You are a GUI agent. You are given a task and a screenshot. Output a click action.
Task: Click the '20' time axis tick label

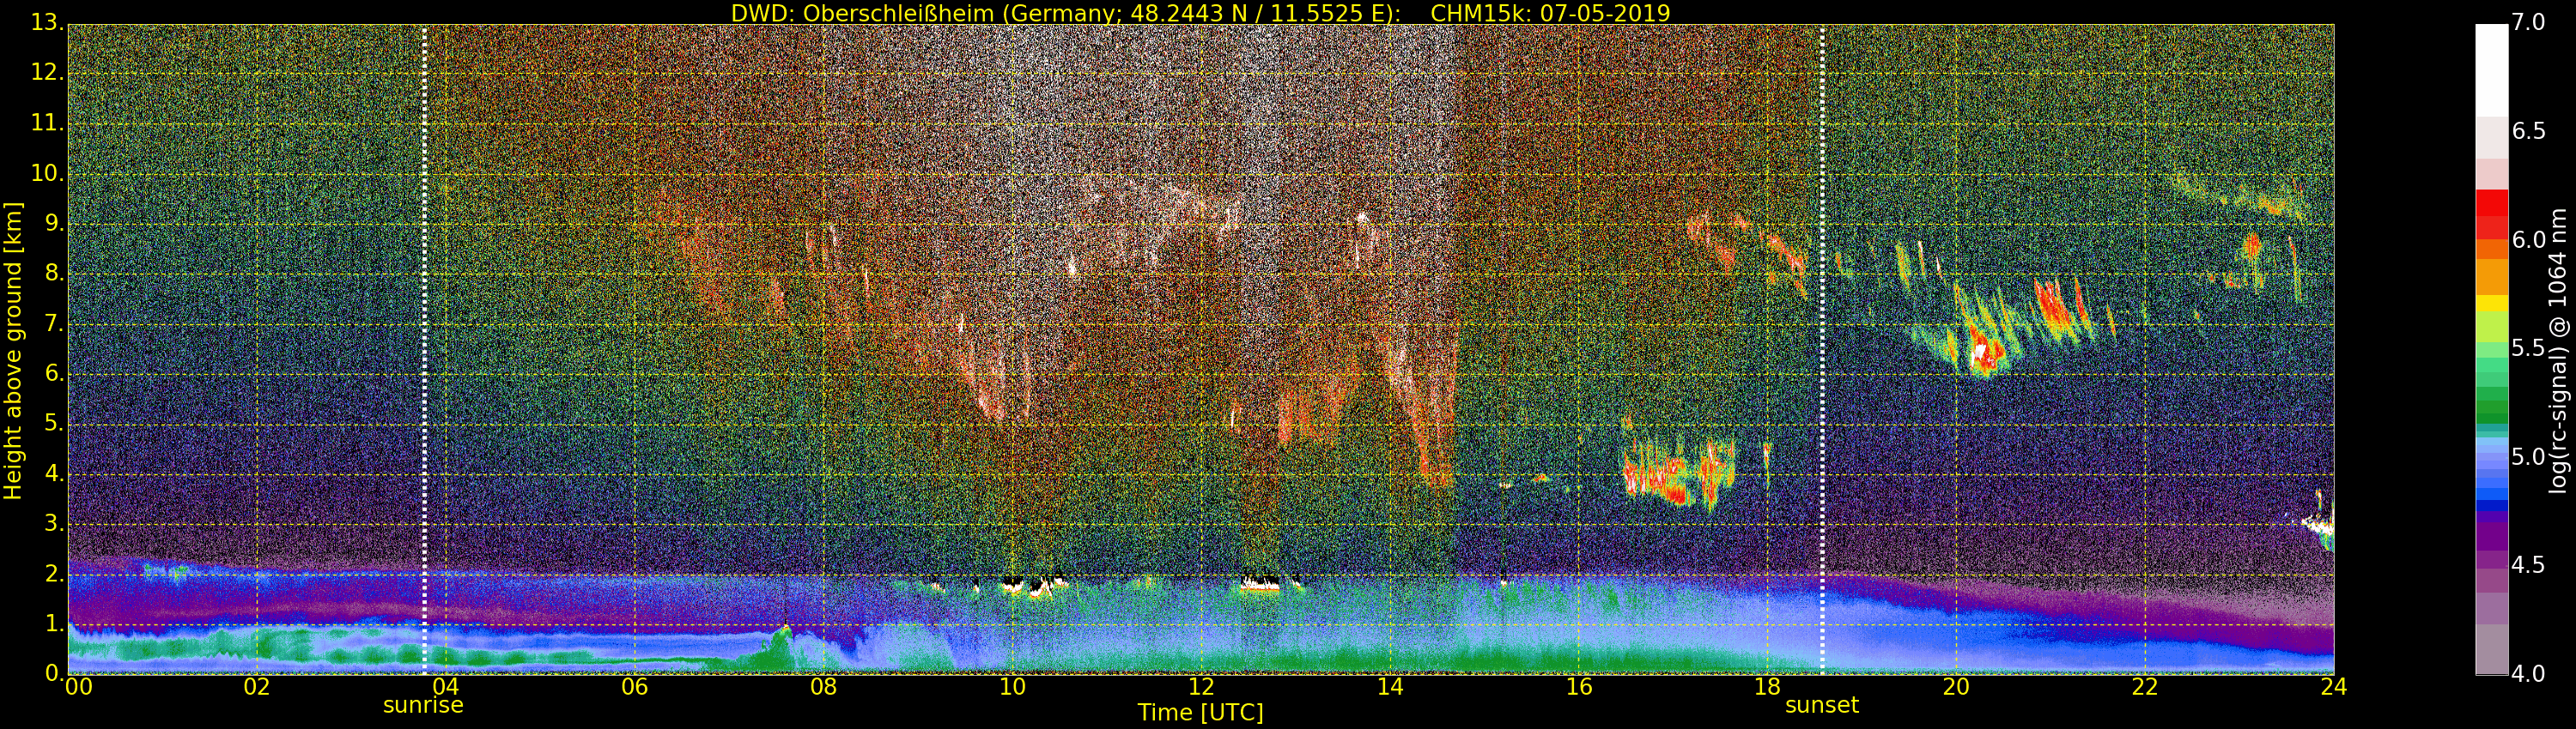[x=1956, y=687]
